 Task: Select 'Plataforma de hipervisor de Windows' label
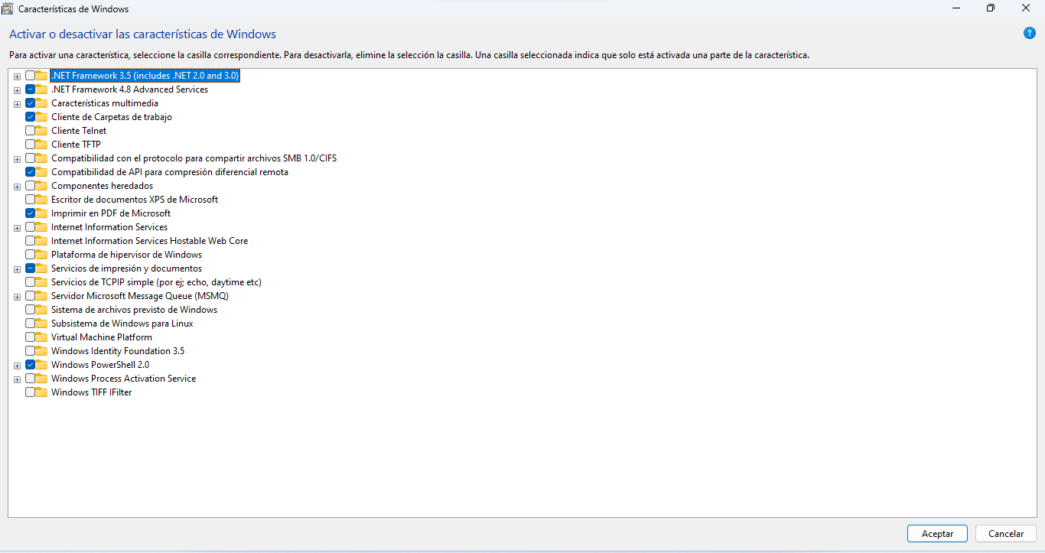pyautogui.click(x=126, y=255)
